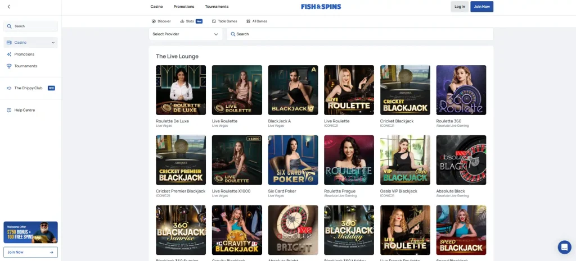Open 360 Blackjack Midday thumbnail
576x261 pixels.
click(349, 230)
